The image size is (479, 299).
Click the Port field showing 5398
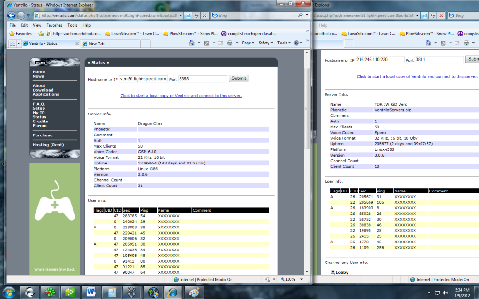click(x=203, y=79)
